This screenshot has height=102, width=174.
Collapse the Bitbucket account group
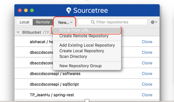point(18,32)
